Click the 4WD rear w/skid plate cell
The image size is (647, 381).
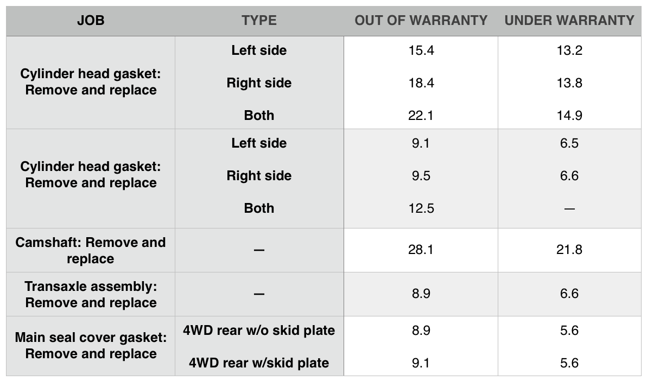click(259, 362)
